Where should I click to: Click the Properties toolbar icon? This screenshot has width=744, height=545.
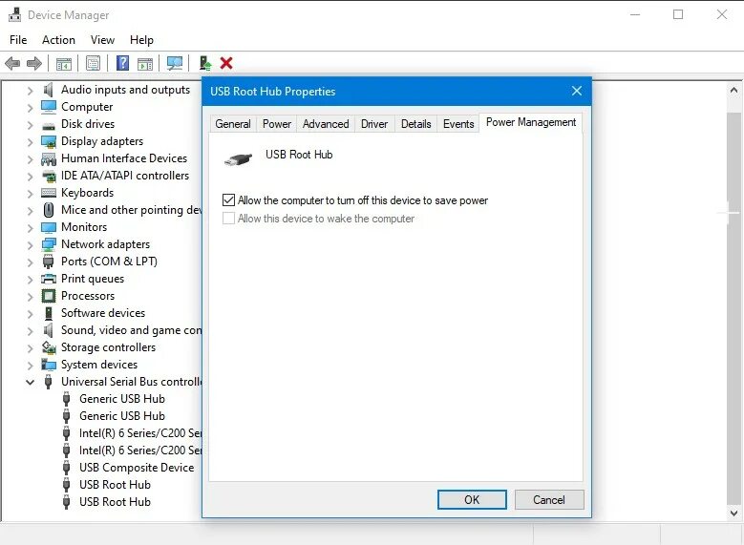click(93, 63)
